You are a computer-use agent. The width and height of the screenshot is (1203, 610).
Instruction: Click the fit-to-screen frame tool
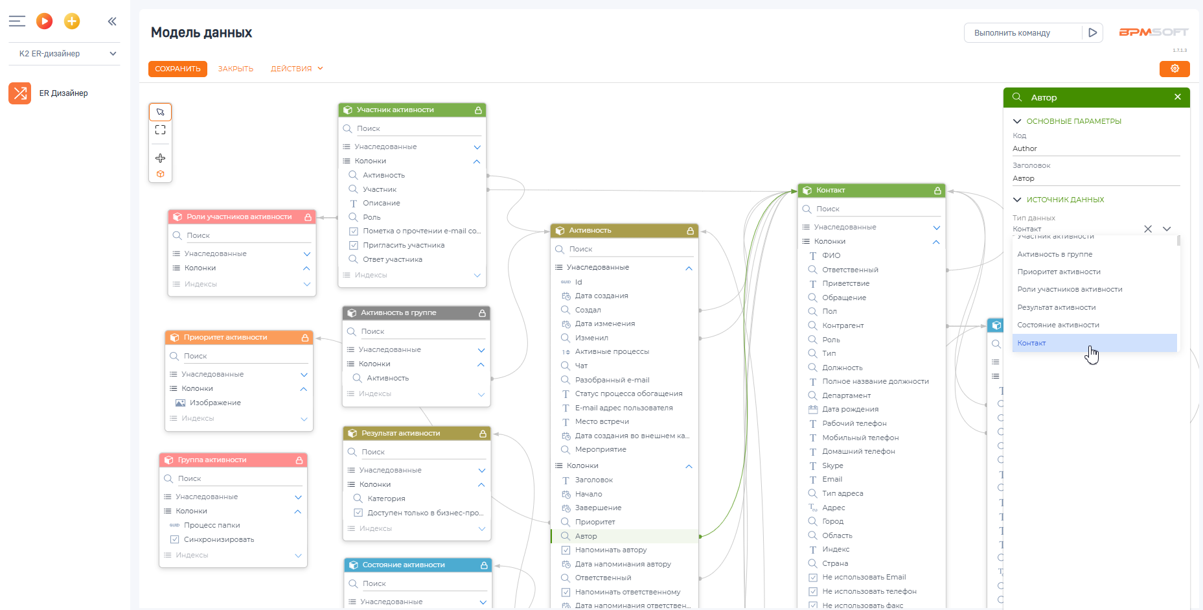click(160, 130)
